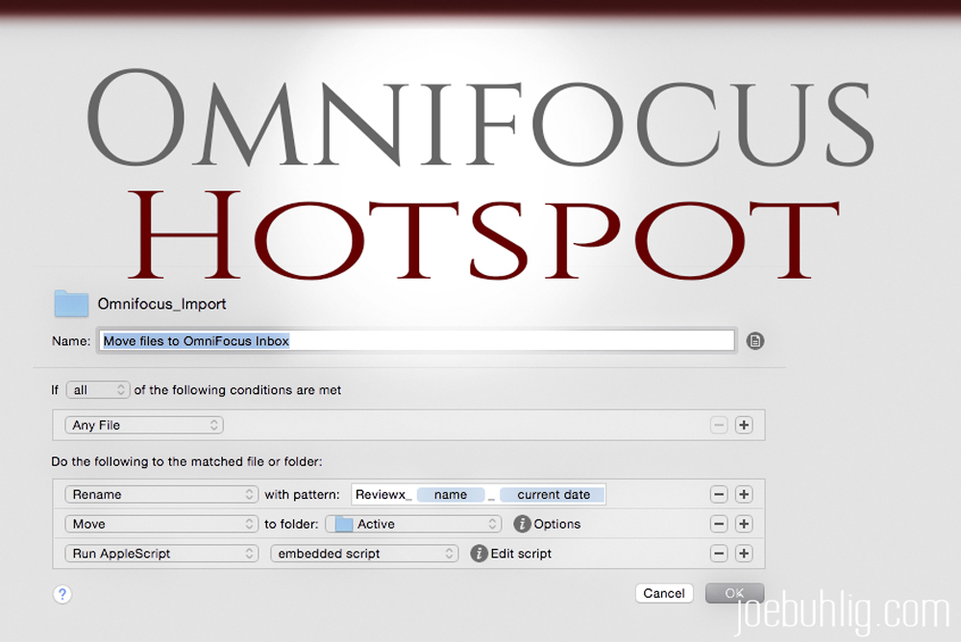Click the Omnifocus_Import folder name
The height and width of the screenshot is (642, 961).
coord(161,304)
